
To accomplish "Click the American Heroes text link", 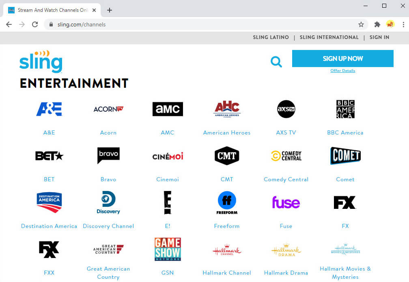I will pos(227,132).
